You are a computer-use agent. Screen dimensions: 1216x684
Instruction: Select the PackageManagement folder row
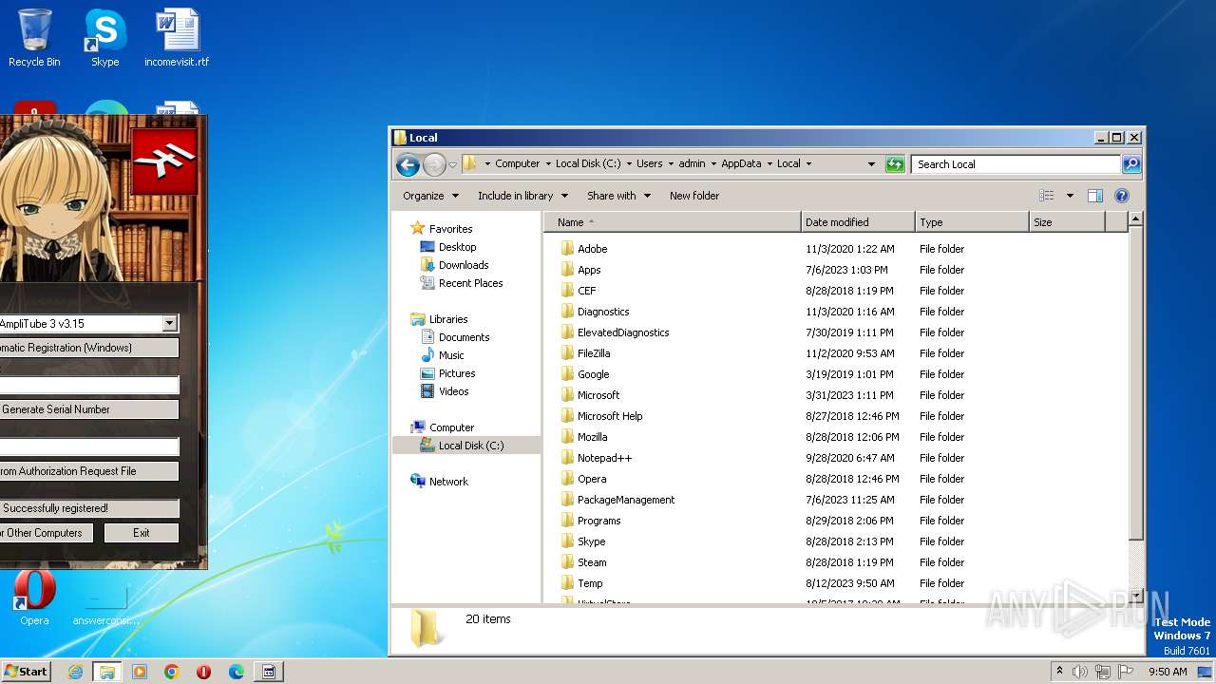click(x=836, y=500)
